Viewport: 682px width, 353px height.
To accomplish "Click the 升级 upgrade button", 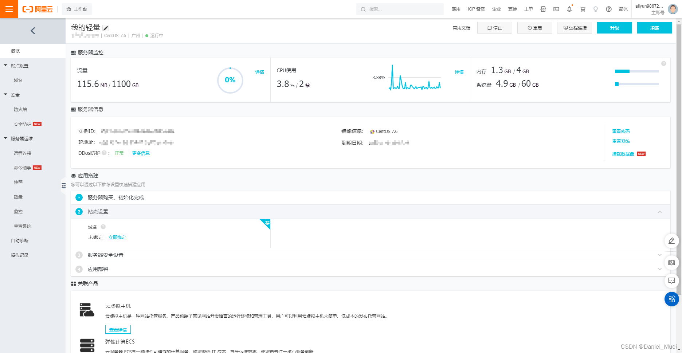I will (615, 28).
